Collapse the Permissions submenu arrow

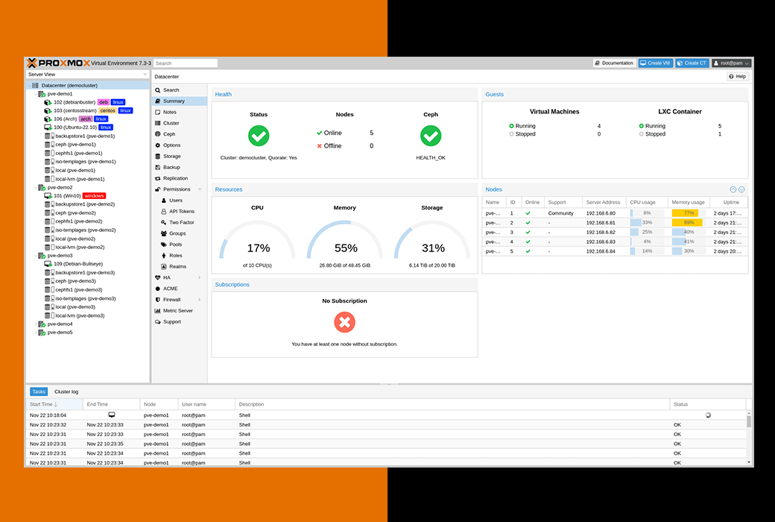click(200, 189)
